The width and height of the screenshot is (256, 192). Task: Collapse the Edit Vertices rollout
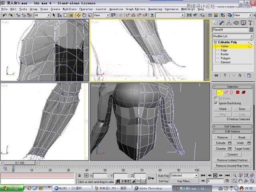232,132
